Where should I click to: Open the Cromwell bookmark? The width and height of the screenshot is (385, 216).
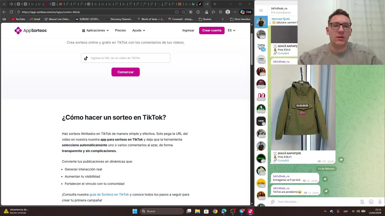point(181,19)
